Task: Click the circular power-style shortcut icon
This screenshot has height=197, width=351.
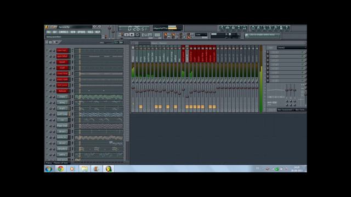Action: coord(253,28)
